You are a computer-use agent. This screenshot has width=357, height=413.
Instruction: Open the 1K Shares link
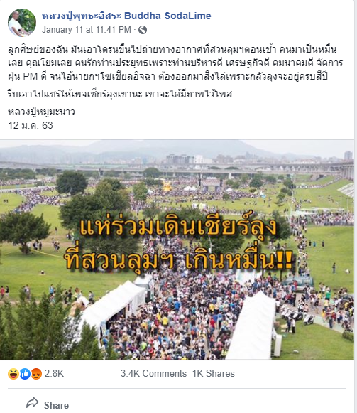[x=214, y=373]
